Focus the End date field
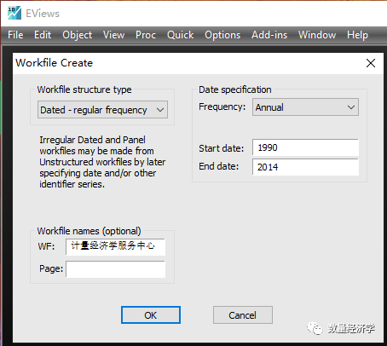This screenshot has height=346, width=387. 305,167
